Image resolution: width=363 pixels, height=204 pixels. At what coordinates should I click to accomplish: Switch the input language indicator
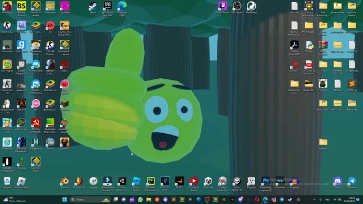pos(328,199)
